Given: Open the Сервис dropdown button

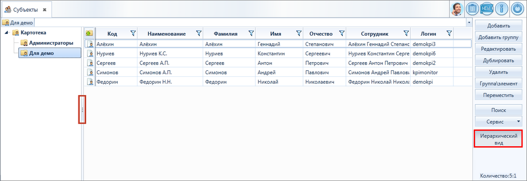Looking at the screenshot, I should (499, 121).
